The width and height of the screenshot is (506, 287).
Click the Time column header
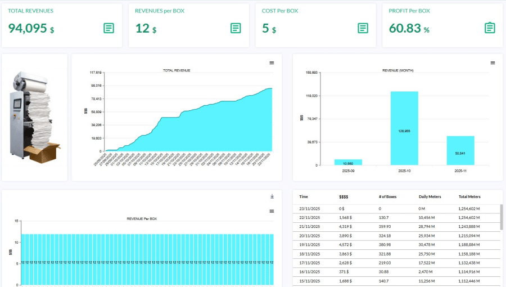tap(304, 197)
